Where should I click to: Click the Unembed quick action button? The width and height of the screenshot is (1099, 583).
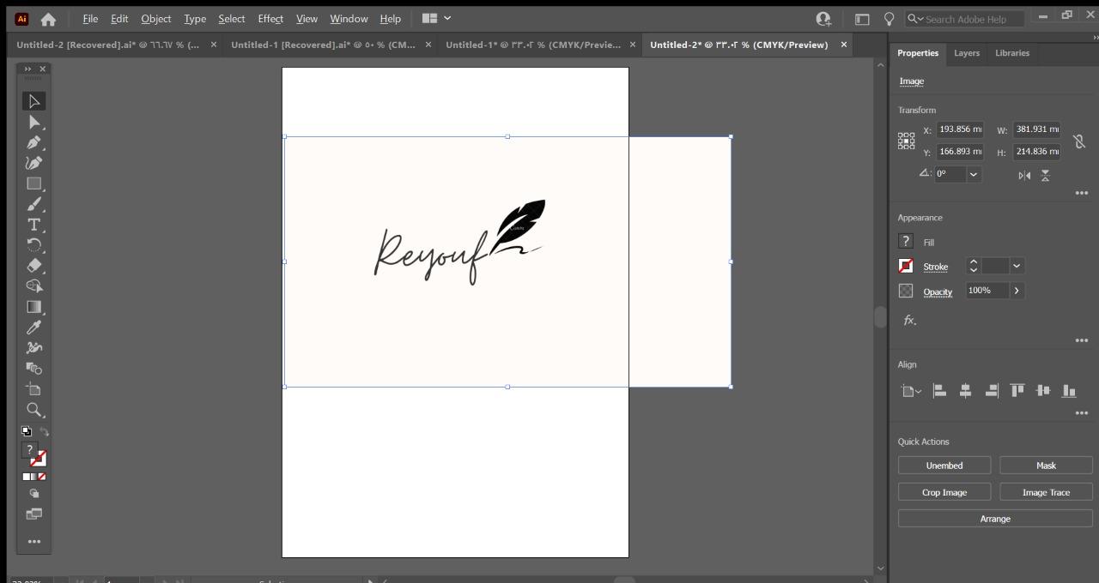tap(944, 466)
